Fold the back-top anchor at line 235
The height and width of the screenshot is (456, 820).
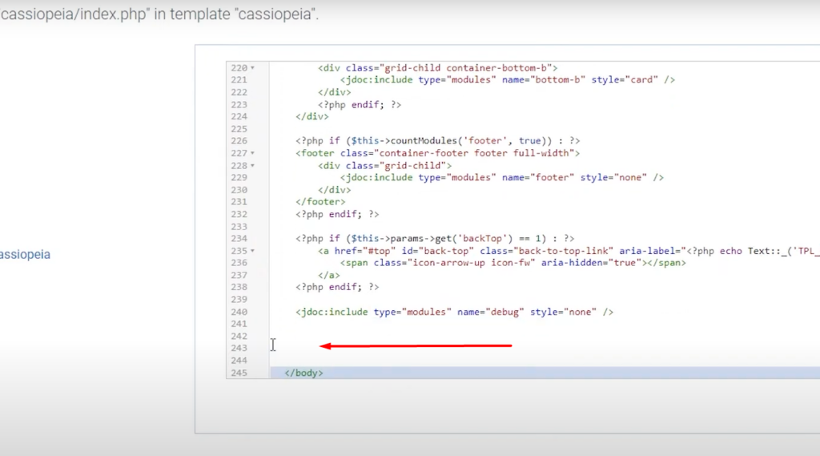tap(253, 251)
